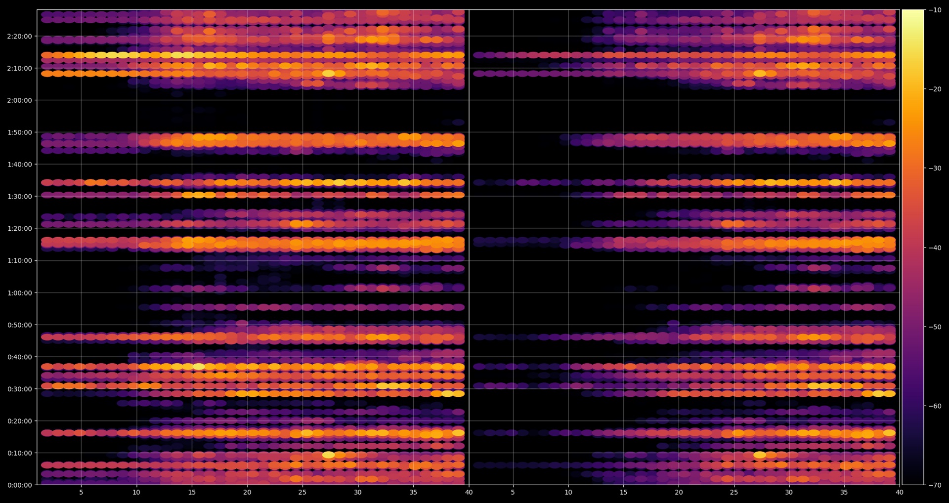Click the −30 colorbar scale value
The height and width of the screenshot is (503, 949).
point(935,168)
